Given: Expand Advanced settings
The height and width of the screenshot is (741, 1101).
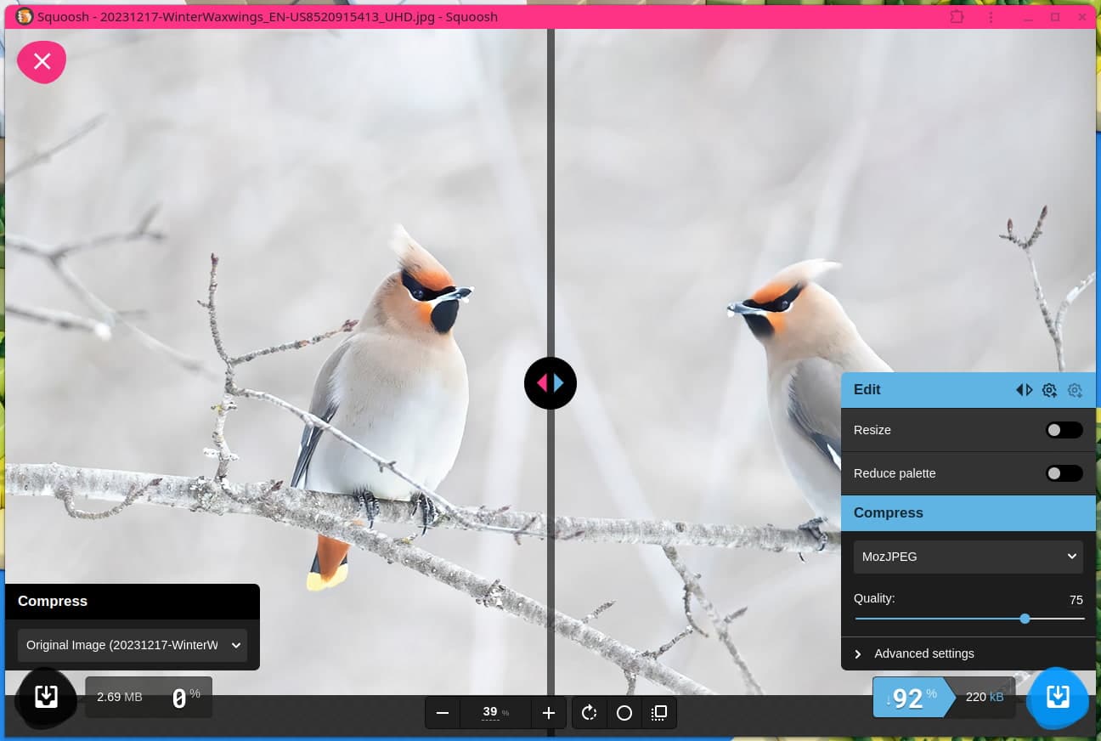Looking at the screenshot, I should click(x=923, y=653).
